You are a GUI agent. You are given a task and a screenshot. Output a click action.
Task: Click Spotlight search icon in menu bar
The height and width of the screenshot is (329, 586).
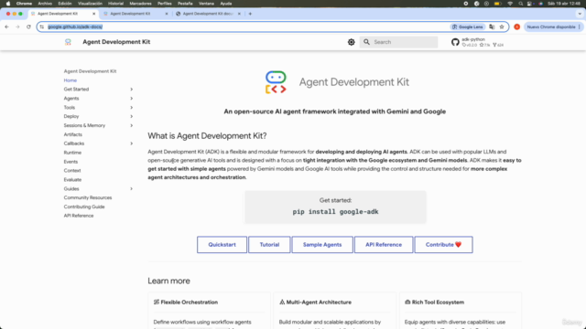(521, 4)
